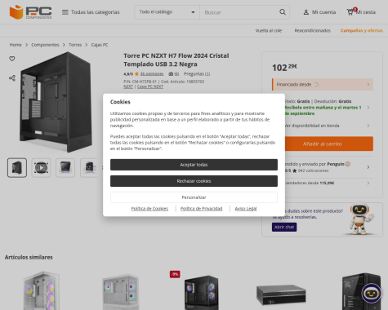Expand seller Penguin details chevron
Viewport: 388px width, 310px height.
click(x=368, y=167)
